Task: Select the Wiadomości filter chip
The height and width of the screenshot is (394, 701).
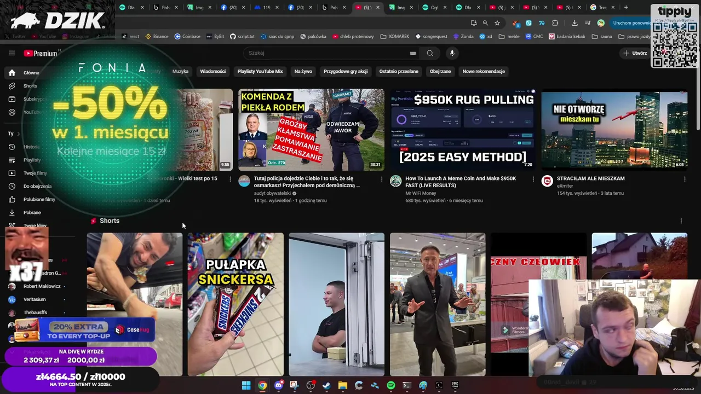Action: (x=212, y=71)
